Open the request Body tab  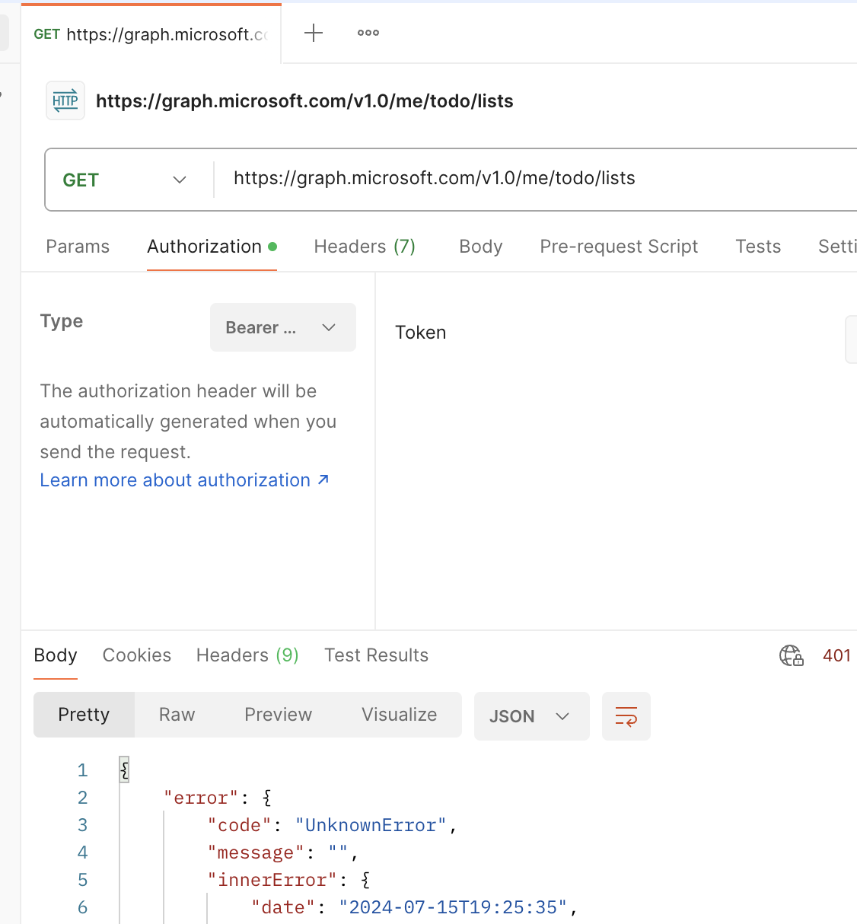(481, 247)
